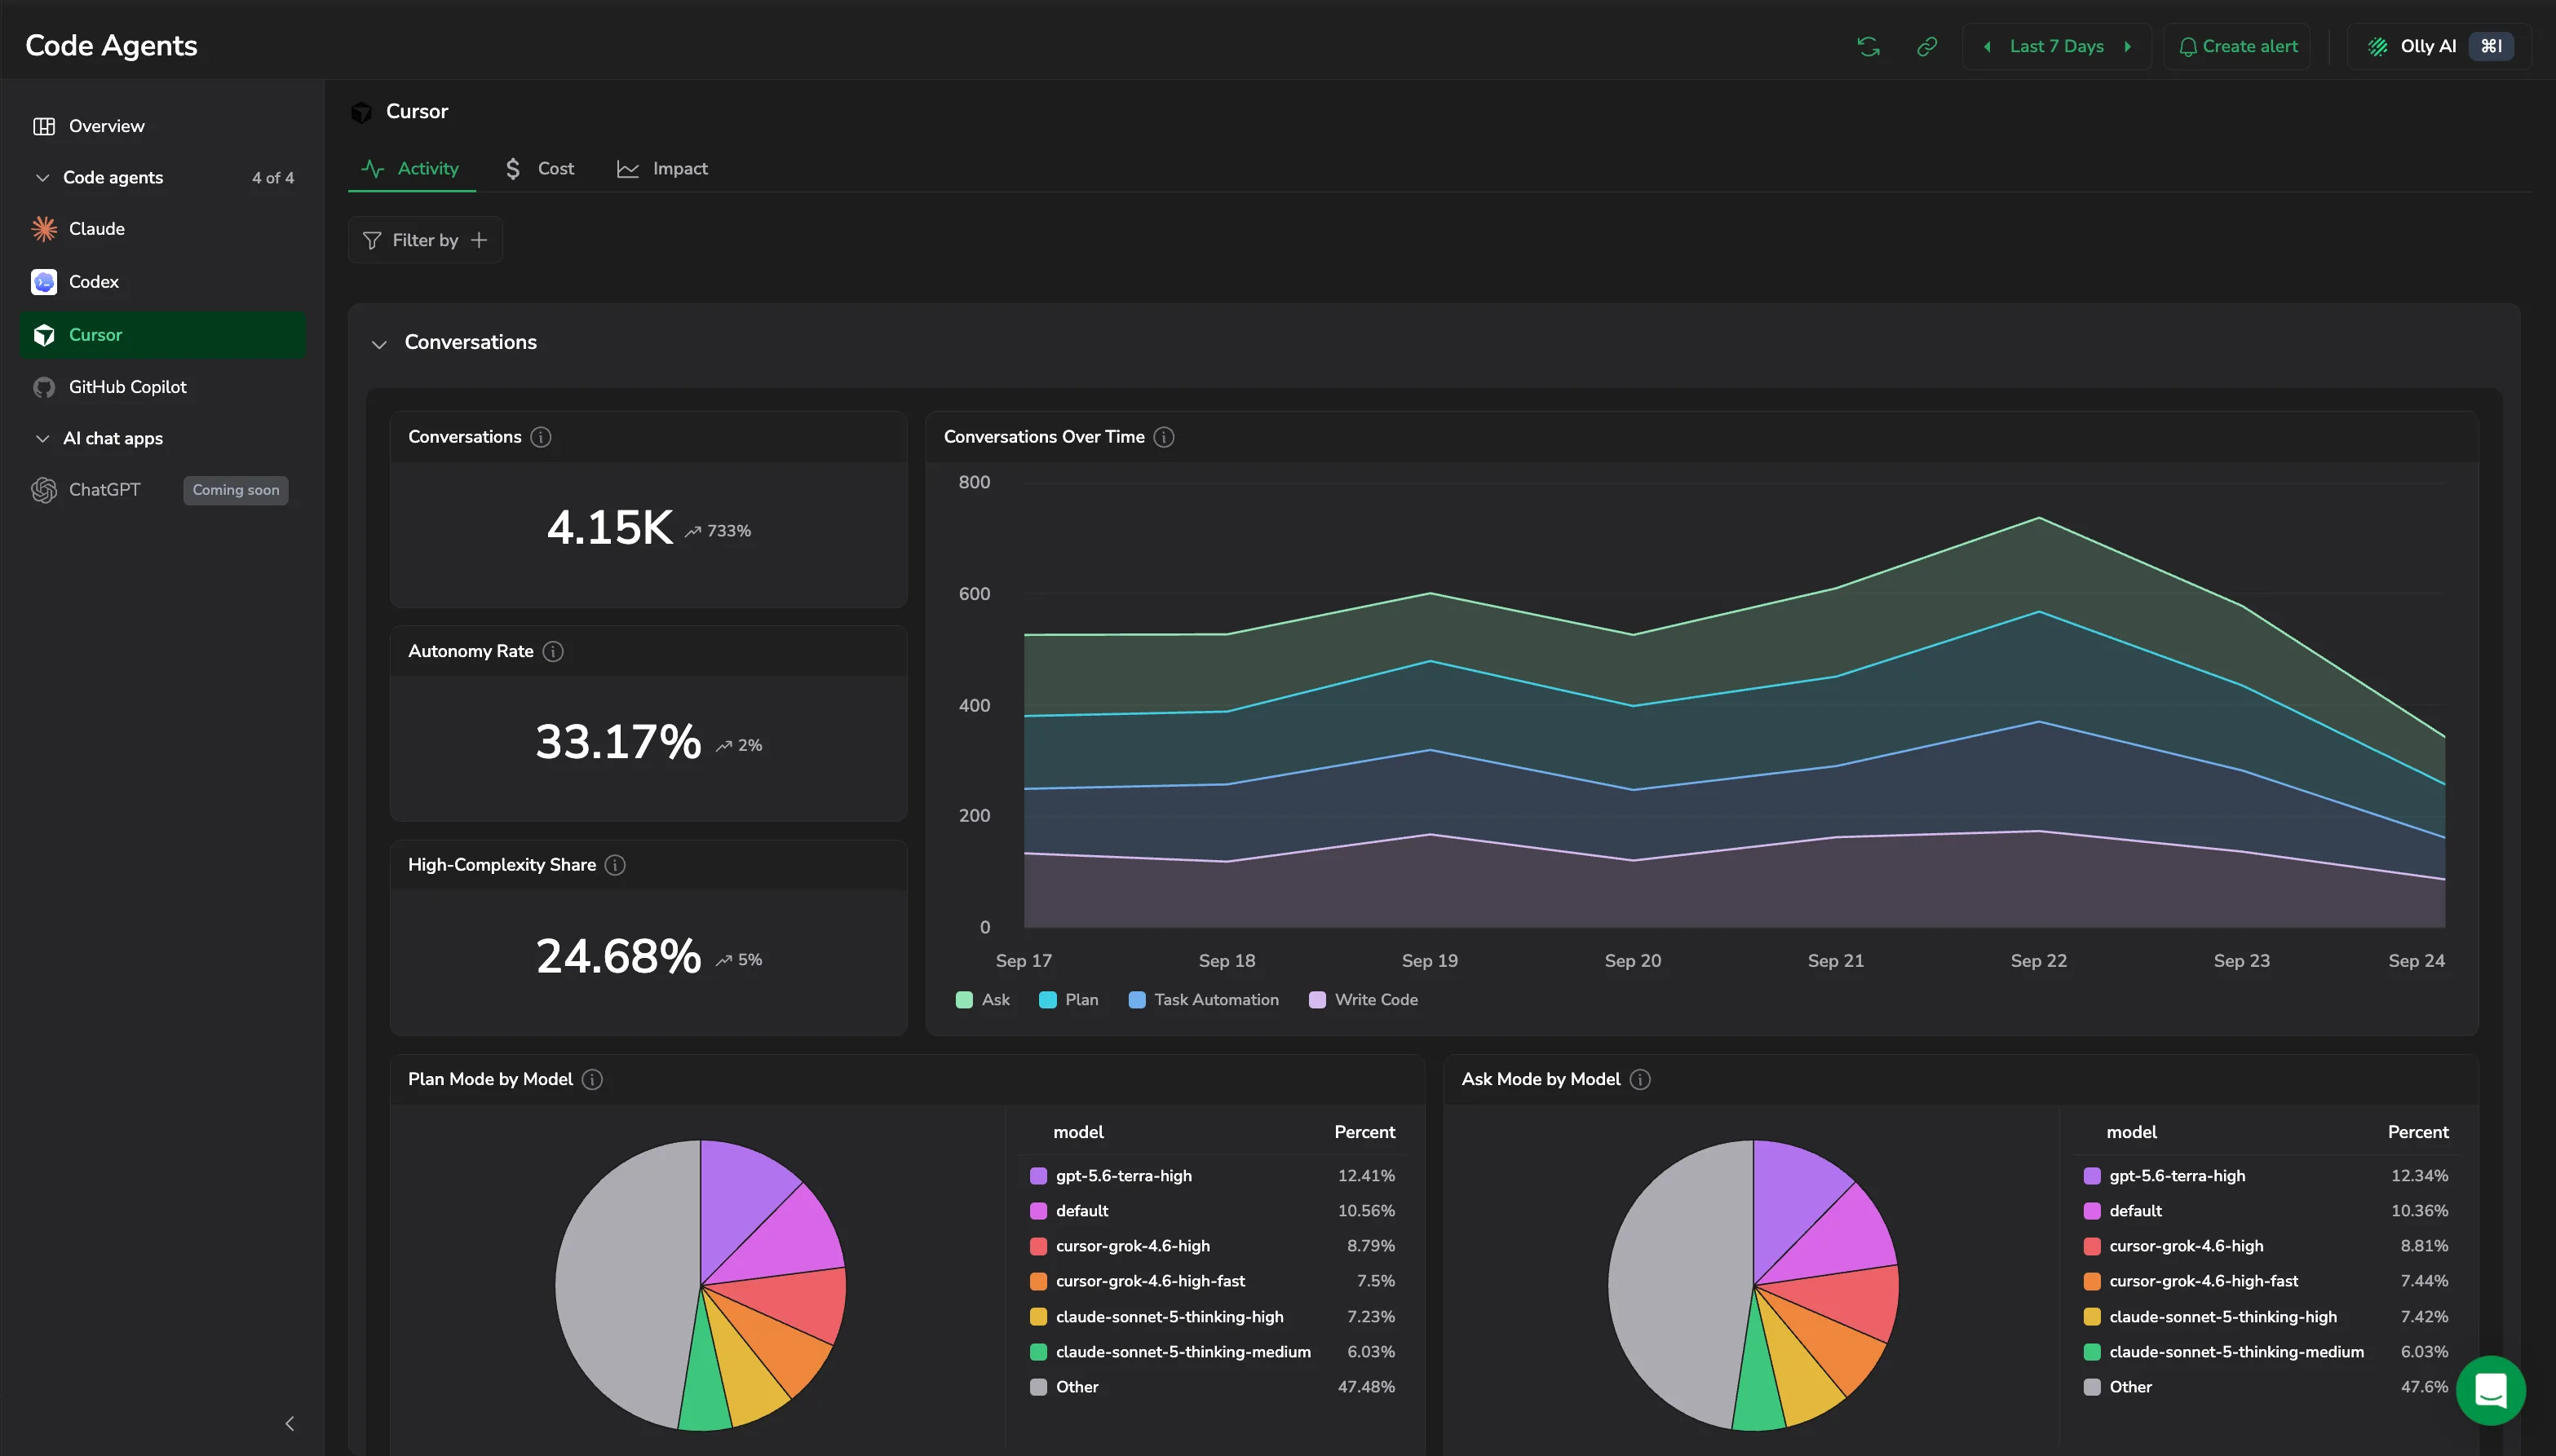Open the Olly AI assistant

tap(2440, 46)
